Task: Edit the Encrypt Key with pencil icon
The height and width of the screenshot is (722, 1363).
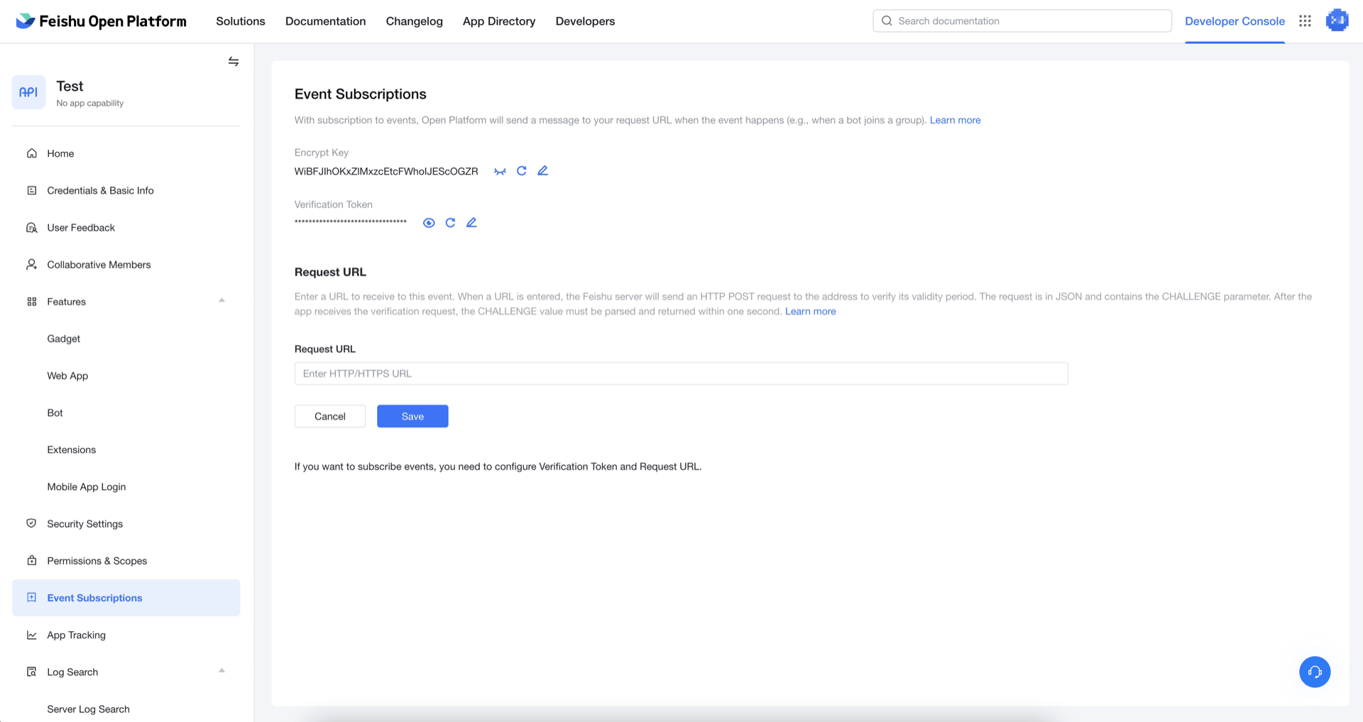Action: pyautogui.click(x=542, y=171)
